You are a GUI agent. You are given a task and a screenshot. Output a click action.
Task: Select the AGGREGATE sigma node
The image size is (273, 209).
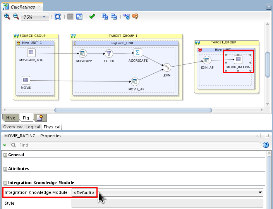[x=138, y=53]
